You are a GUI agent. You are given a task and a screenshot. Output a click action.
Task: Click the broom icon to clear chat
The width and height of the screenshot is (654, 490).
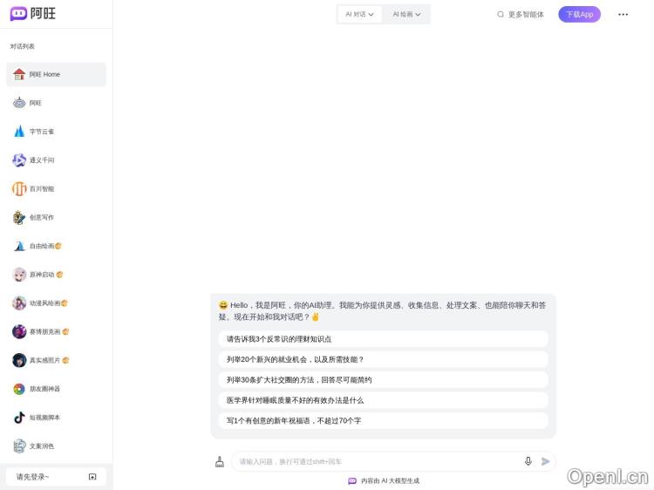(220, 461)
